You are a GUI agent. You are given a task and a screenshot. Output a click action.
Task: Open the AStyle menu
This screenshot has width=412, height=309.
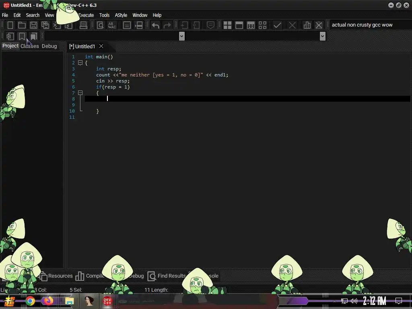pyautogui.click(x=121, y=15)
